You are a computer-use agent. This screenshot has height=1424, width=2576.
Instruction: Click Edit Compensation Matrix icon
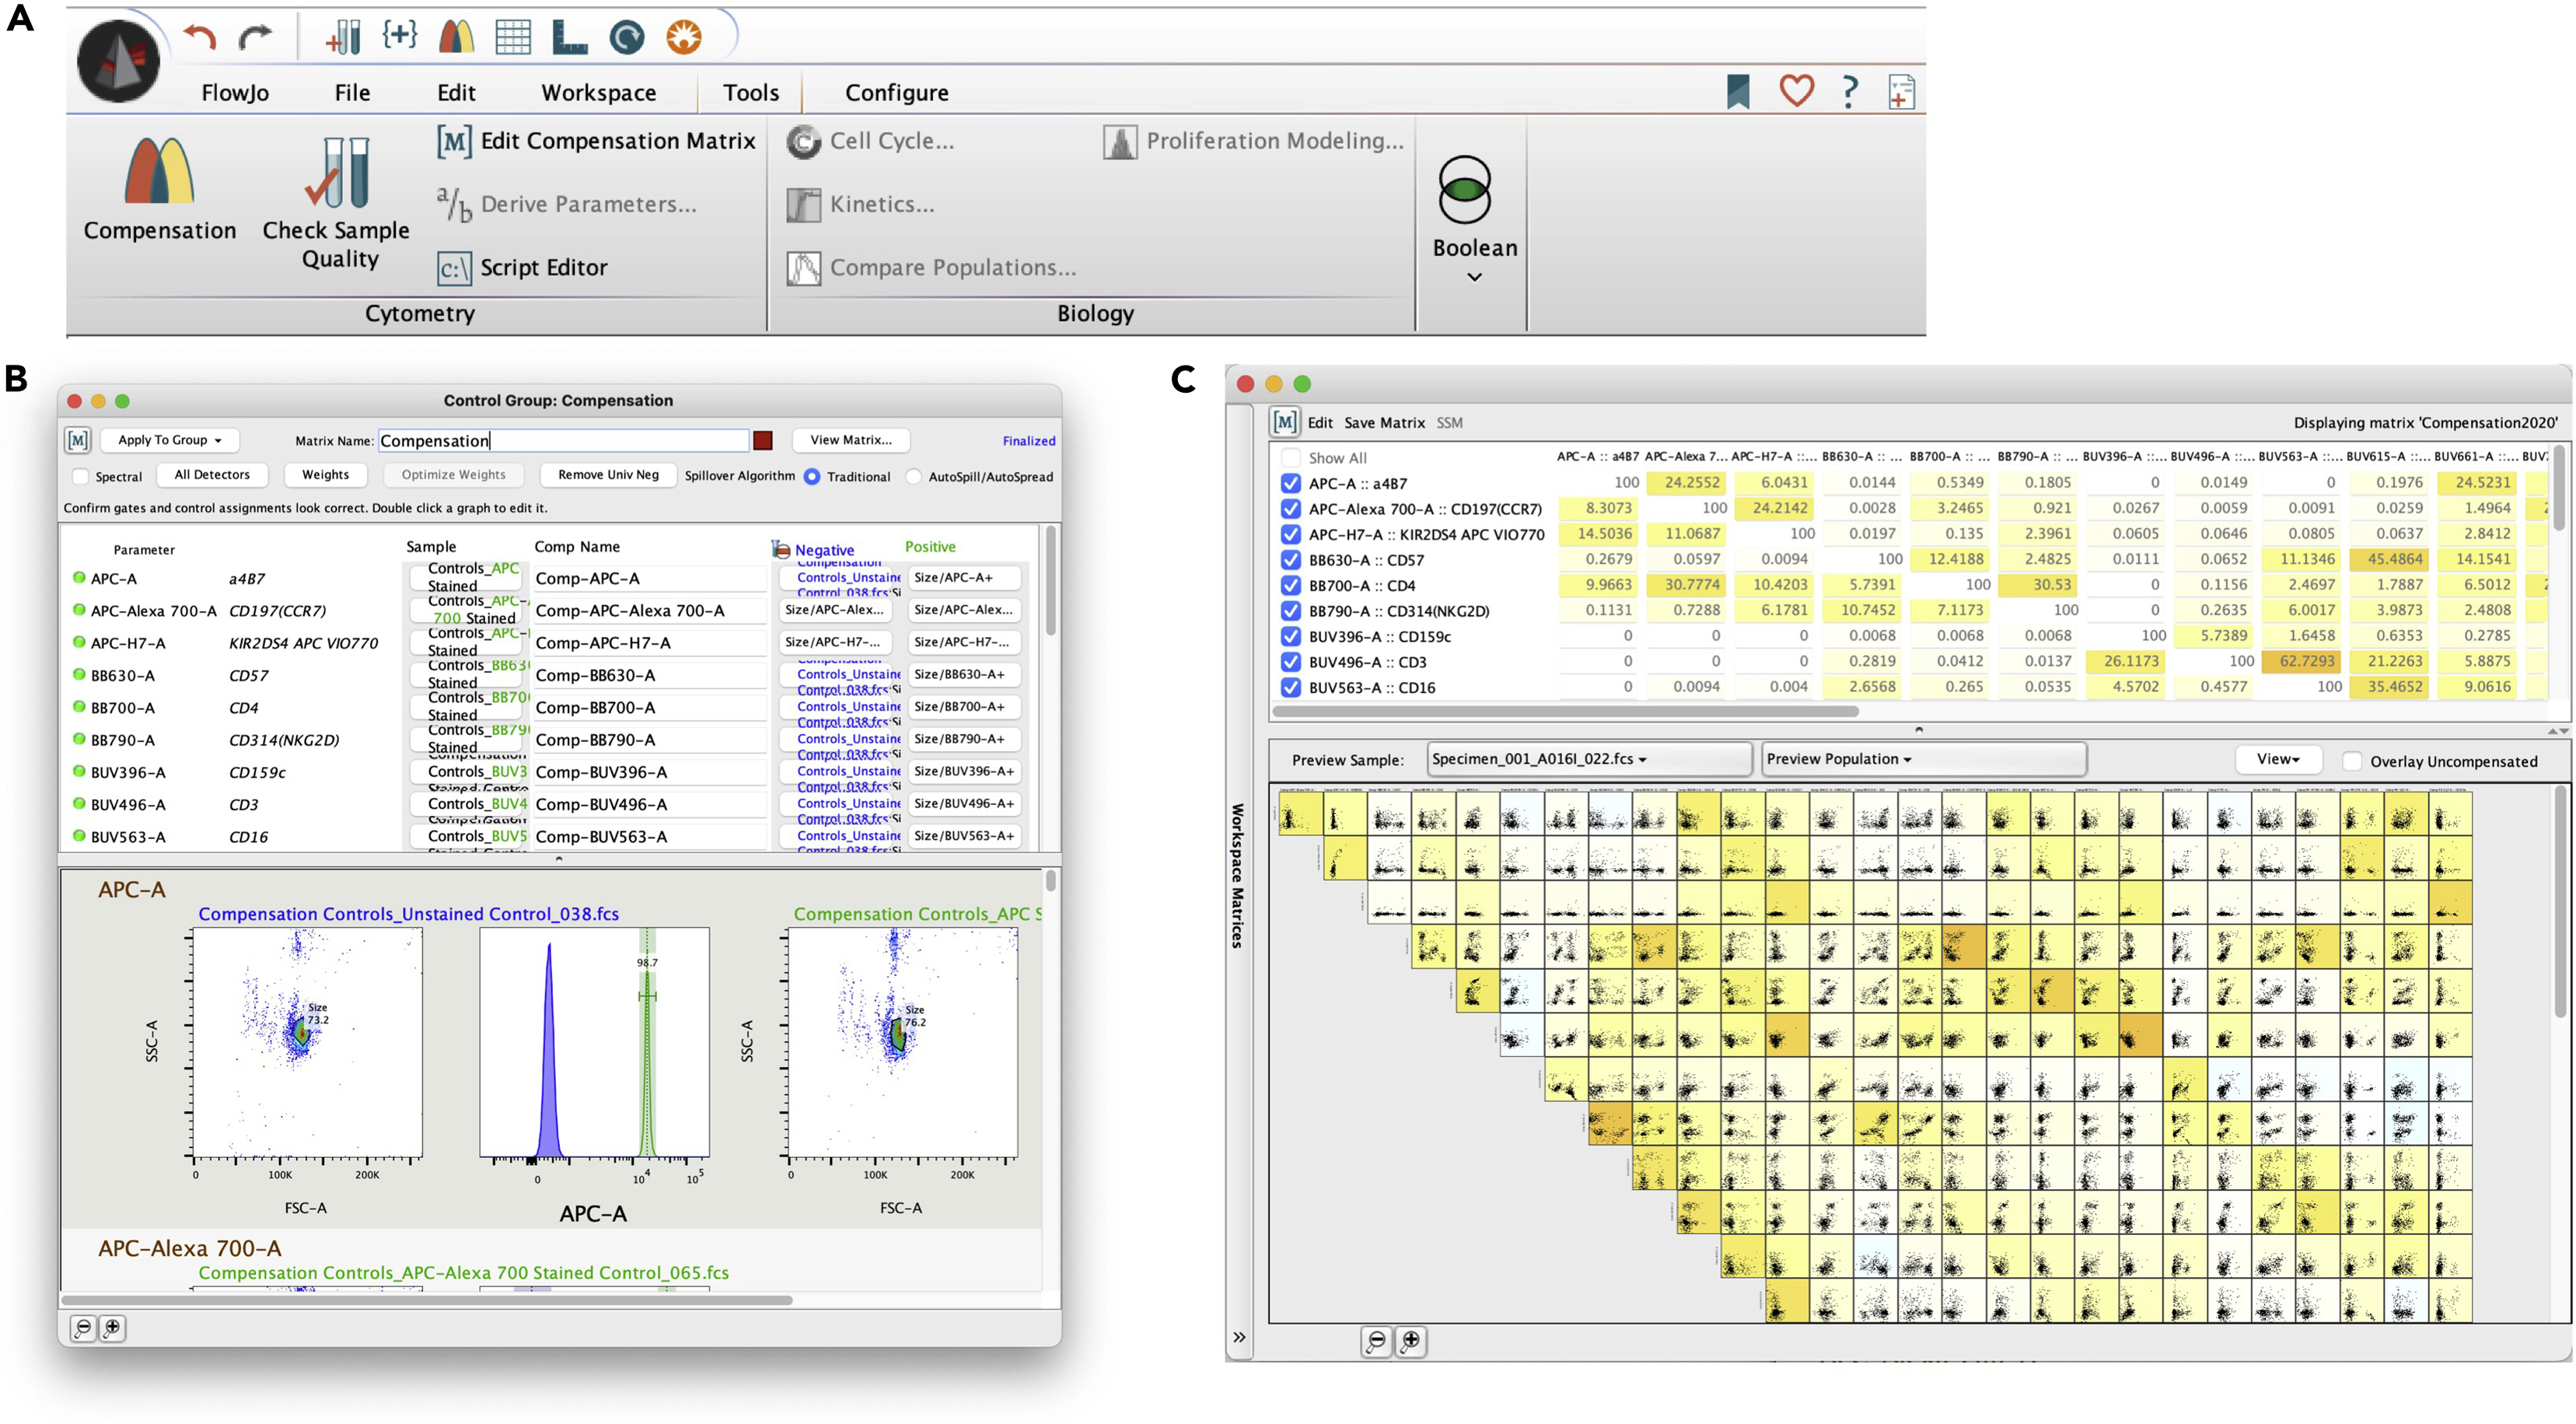click(453, 141)
